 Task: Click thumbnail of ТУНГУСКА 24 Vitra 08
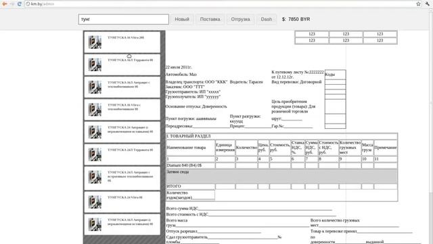pyautogui.click(x=95, y=202)
